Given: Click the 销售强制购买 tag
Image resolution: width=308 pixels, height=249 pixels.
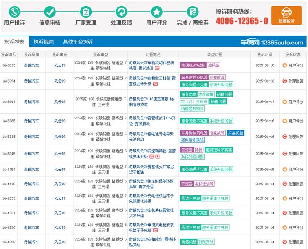Looking at the screenshot, I should 192,108.
